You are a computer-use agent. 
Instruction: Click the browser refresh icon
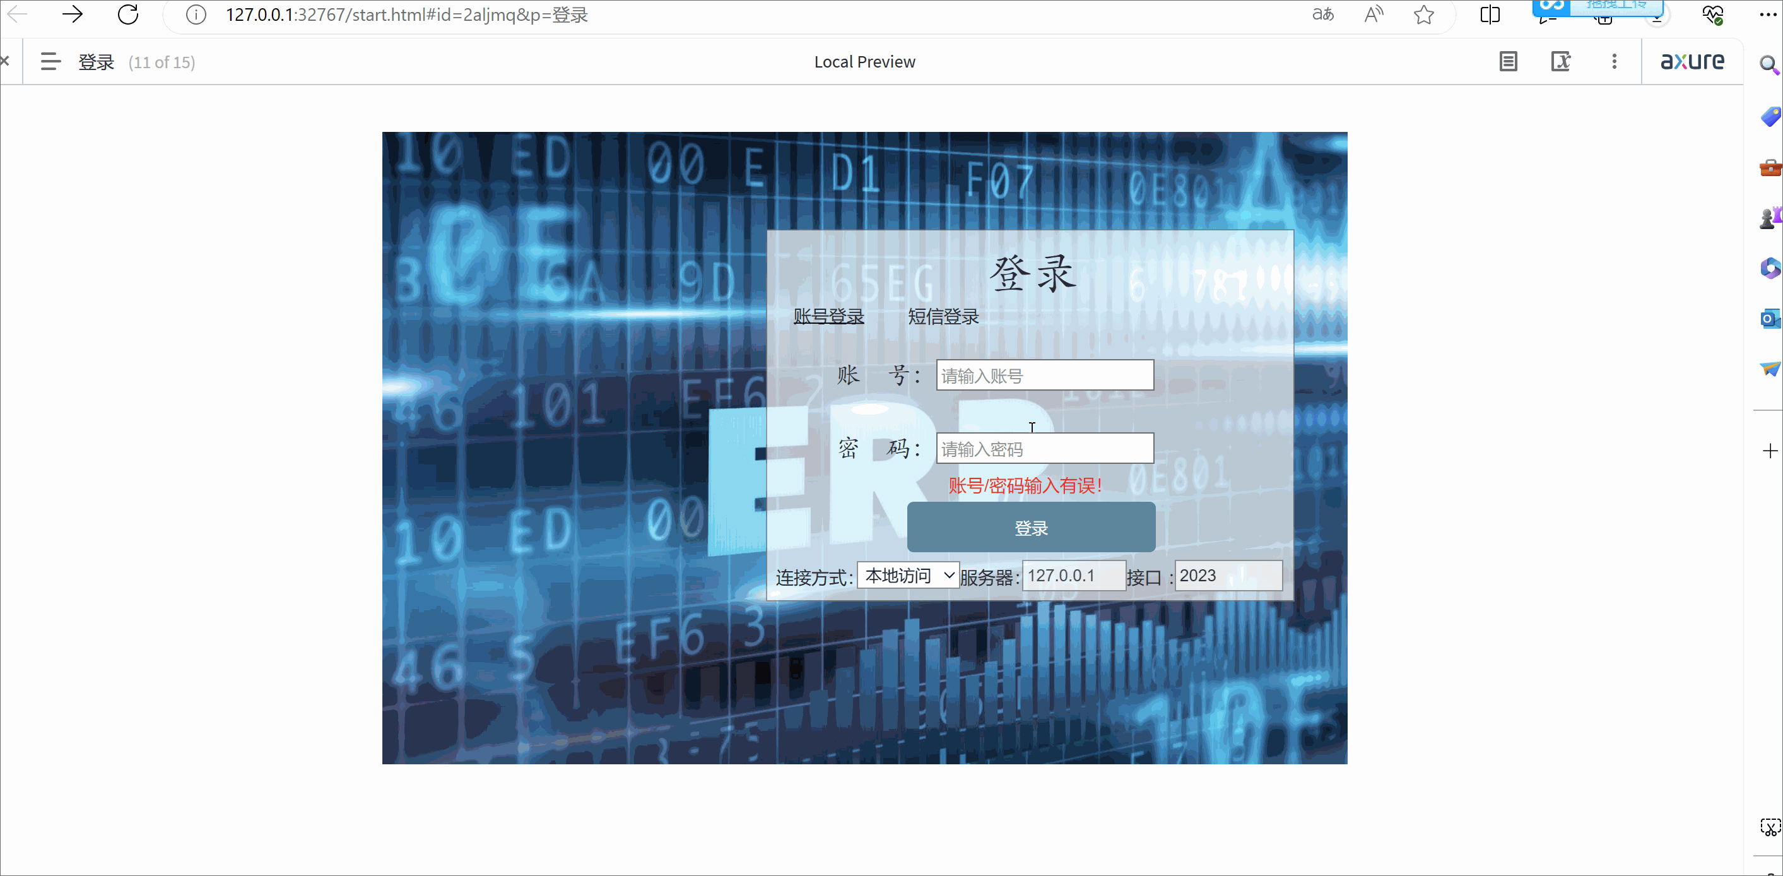128,15
